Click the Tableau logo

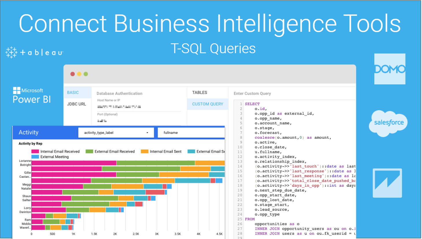[x=34, y=52]
